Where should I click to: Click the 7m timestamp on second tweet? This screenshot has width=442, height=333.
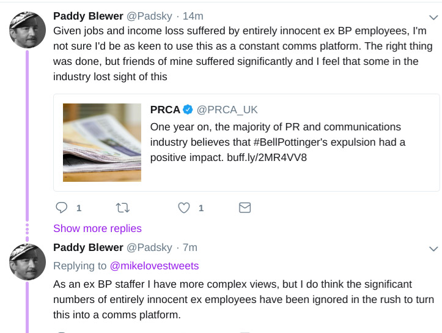click(190, 247)
